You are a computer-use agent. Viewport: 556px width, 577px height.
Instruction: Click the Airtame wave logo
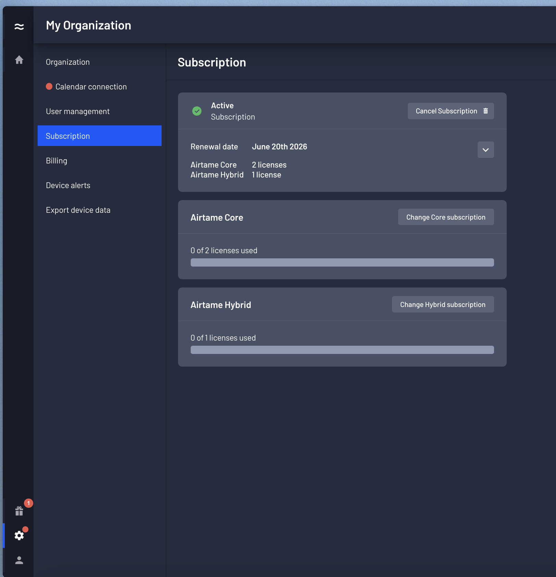click(x=19, y=26)
